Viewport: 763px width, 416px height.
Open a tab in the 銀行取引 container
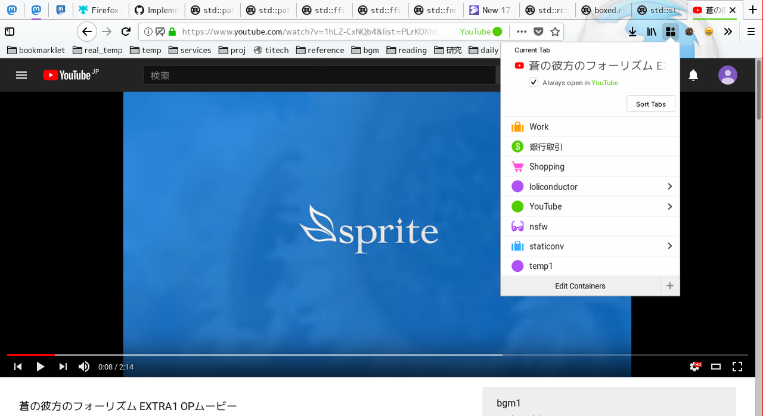click(590, 147)
